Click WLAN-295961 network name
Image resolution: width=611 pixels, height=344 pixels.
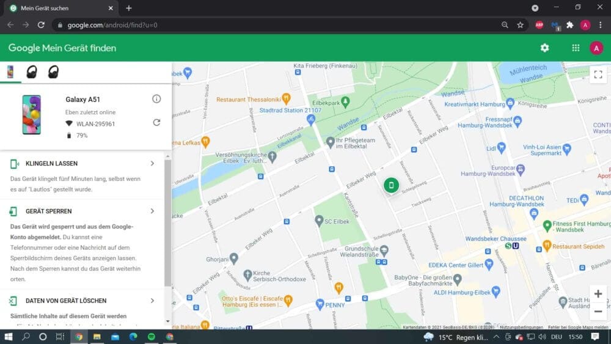[x=95, y=124]
